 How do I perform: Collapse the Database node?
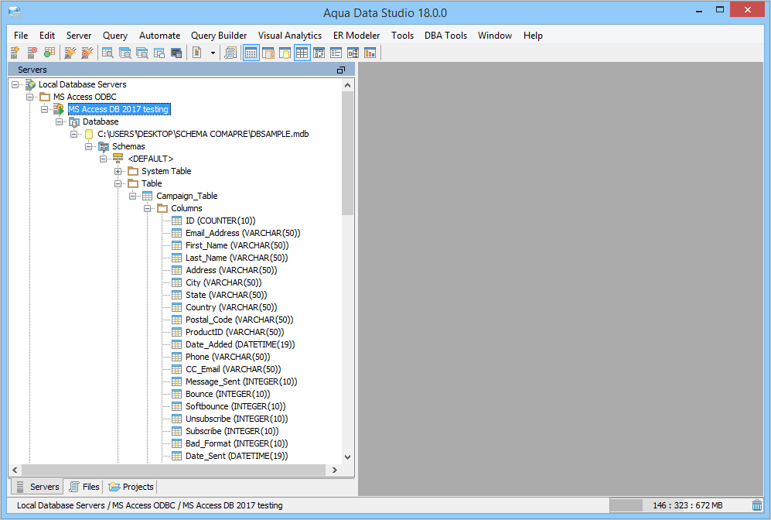pyautogui.click(x=60, y=121)
